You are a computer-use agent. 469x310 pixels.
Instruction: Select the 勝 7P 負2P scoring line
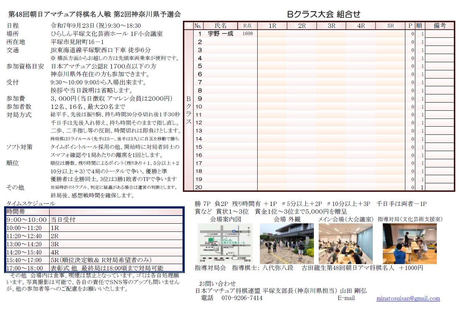[x=311, y=204]
